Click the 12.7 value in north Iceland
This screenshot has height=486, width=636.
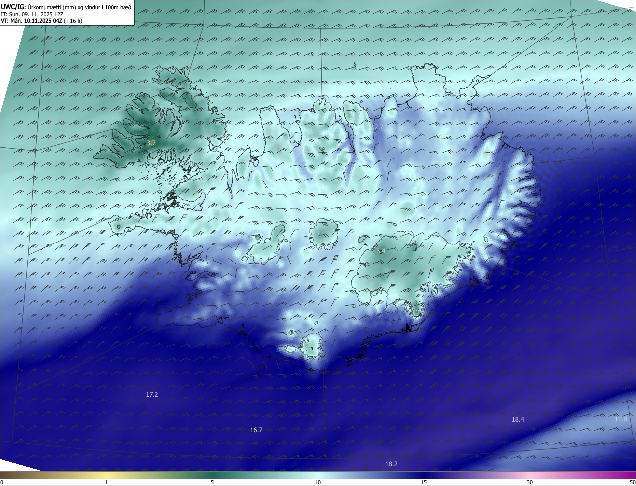(x=377, y=127)
